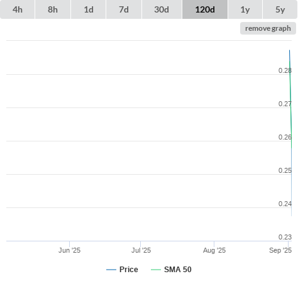Select the 4h time range tab
Image resolution: width=298 pixels, height=286 pixels.
(x=18, y=9)
